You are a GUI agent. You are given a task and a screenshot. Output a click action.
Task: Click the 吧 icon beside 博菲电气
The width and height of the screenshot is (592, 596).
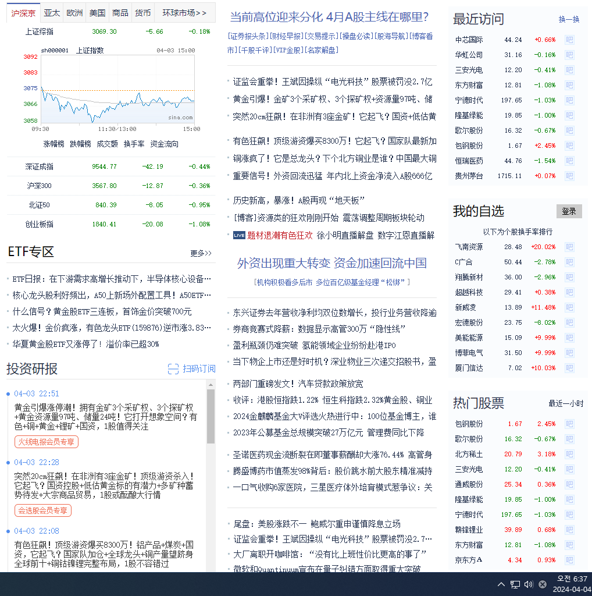click(569, 353)
